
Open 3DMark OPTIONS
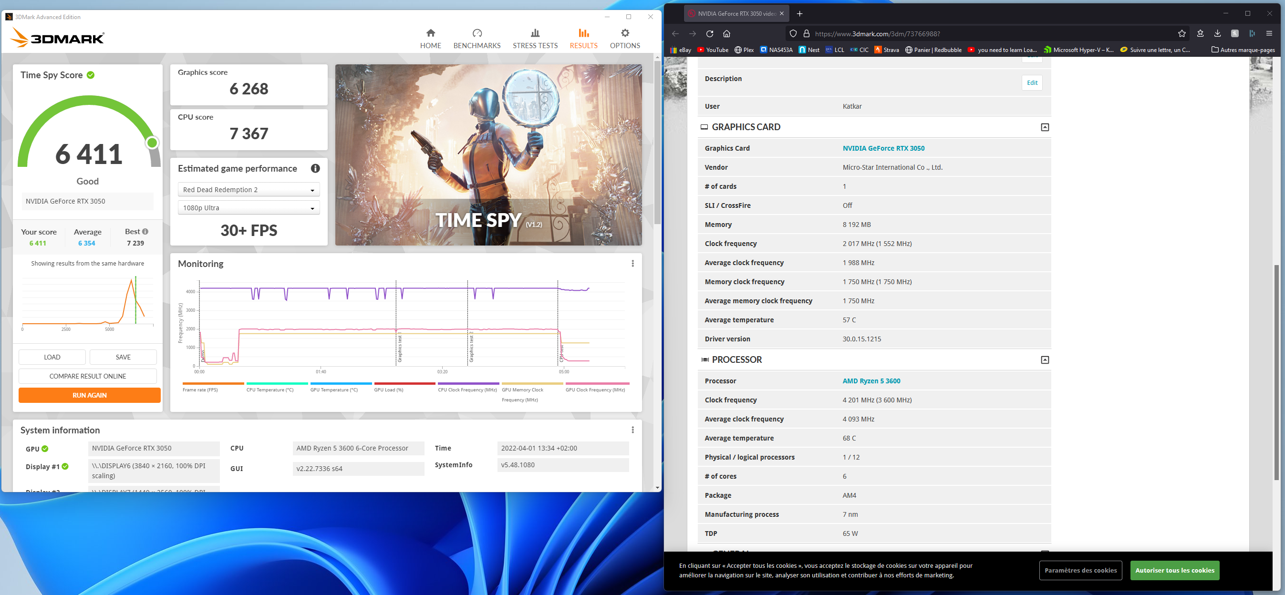[x=625, y=39]
